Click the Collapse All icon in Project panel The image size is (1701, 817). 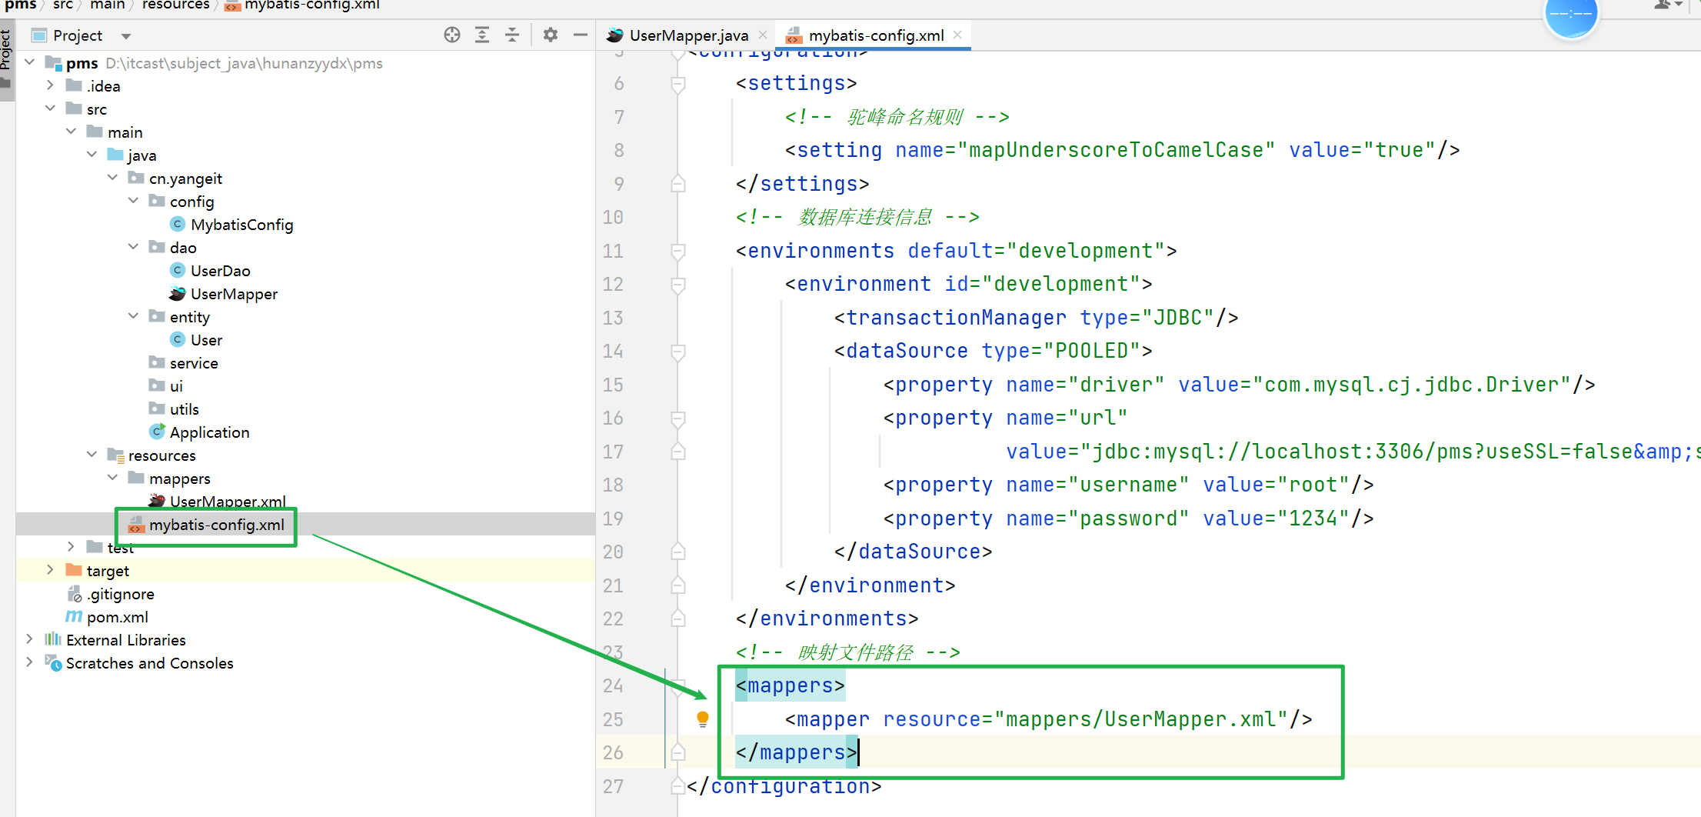[x=512, y=35]
